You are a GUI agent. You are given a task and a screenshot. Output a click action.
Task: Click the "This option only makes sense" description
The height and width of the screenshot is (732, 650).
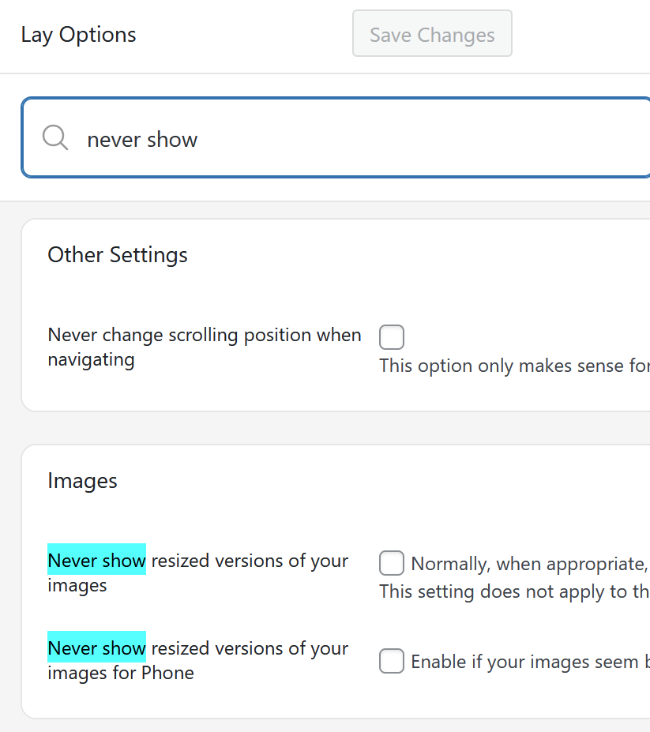[513, 366]
